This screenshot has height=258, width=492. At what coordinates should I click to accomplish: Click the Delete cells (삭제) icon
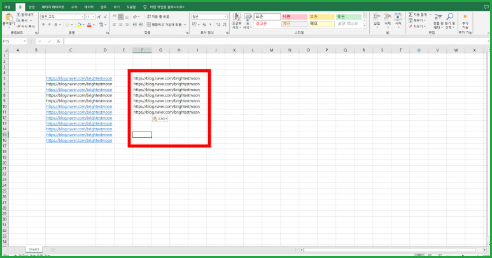click(388, 18)
